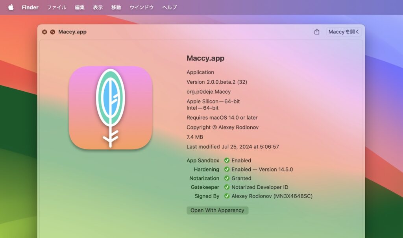Open the 表示 menu

[98, 7]
